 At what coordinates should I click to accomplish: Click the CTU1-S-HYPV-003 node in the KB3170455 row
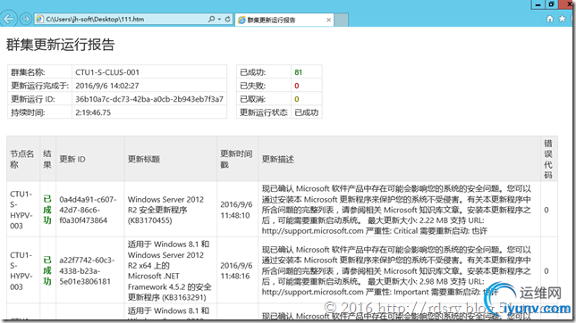(21, 210)
